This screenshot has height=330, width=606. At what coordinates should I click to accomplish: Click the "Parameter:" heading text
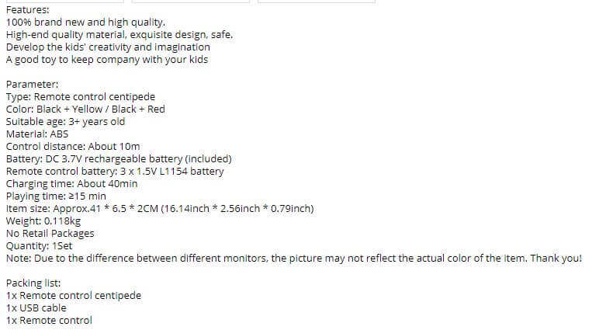(x=33, y=85)
